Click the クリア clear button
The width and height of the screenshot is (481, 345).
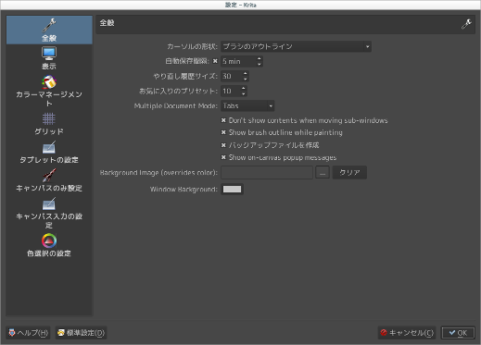[x=349, y=172]
